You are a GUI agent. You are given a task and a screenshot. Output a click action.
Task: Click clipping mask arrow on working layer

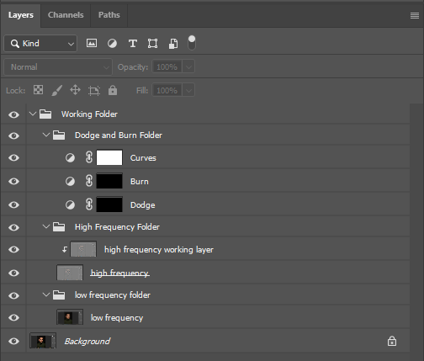click(x=65, y=249)
